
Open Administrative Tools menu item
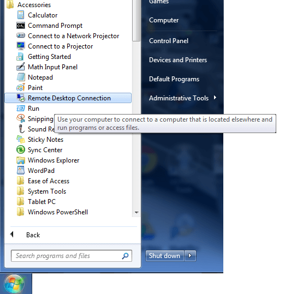[x=179, y=98]
